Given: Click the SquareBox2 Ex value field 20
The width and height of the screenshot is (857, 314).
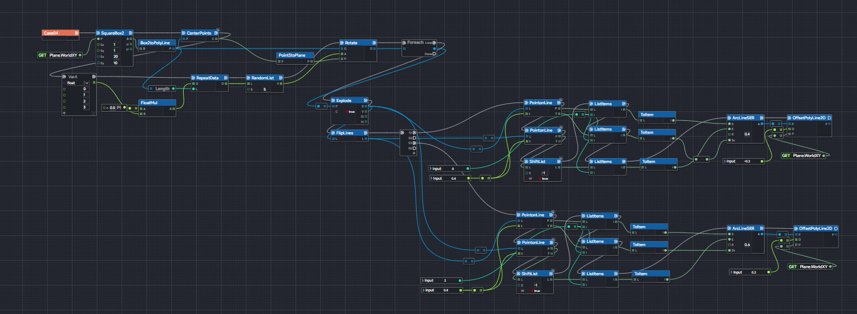Looking at the screenshot, I should coord(116,57).
